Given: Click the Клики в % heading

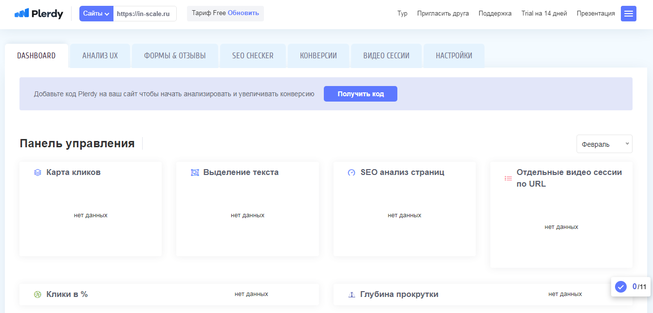Looking at the screenshot, I should 67,294.
